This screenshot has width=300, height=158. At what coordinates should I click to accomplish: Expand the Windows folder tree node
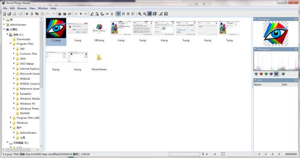(x=11, y=122)
